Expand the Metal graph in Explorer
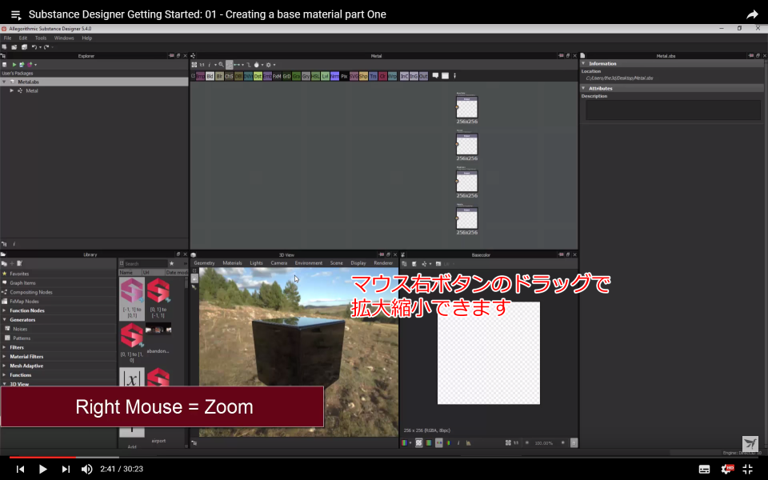The height and width of the screenshot is (480, 768). click(12, 90)
